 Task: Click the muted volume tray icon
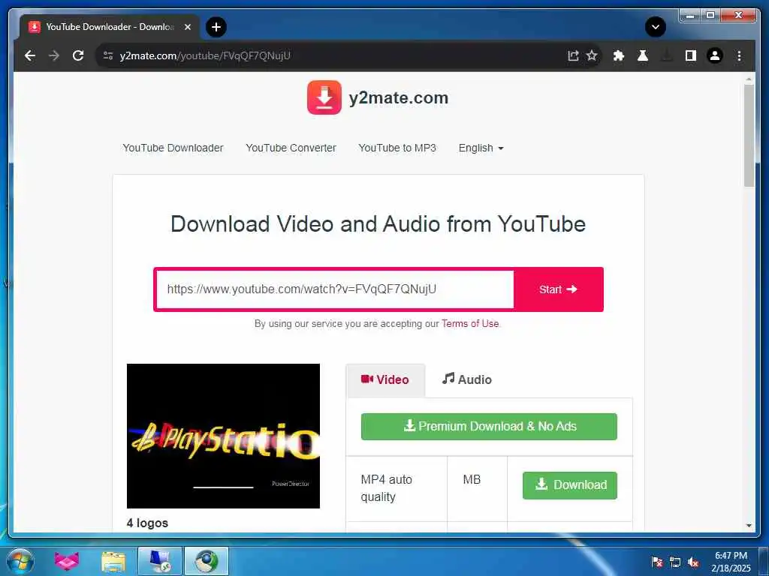click(x=693, y=562)
